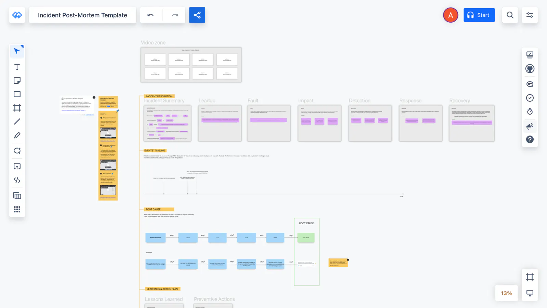Open the apps grid icon
Image resolution: width=547 pixels, height=308 pixels.
pyautogui.click(x=17, y=209)
